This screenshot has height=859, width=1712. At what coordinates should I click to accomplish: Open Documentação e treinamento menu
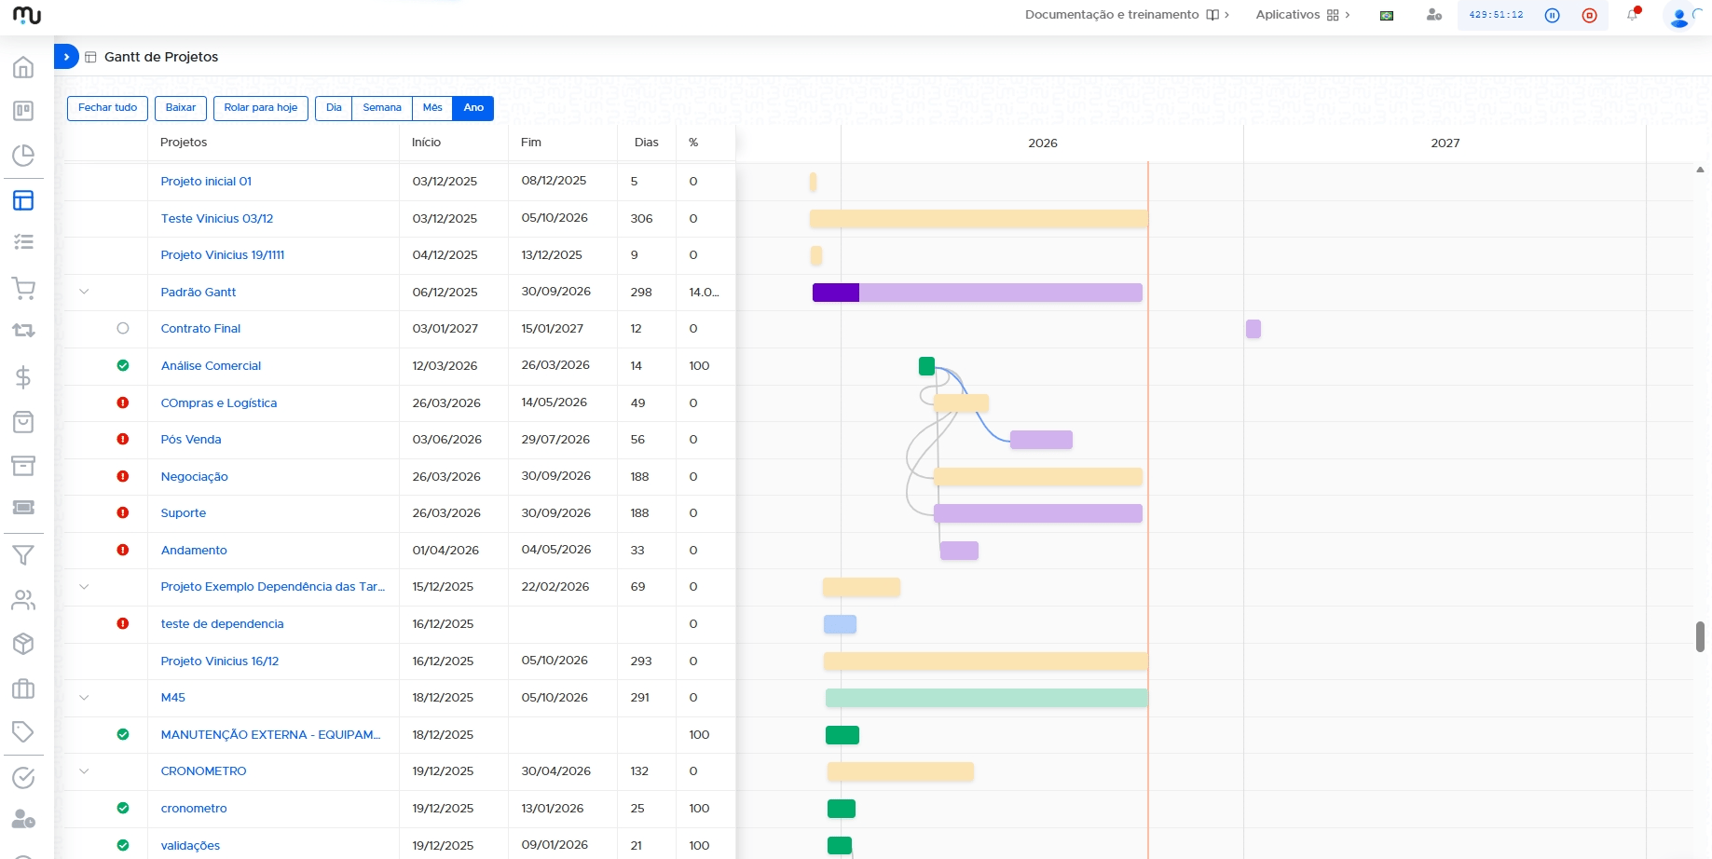click(x=1127, y=15)
